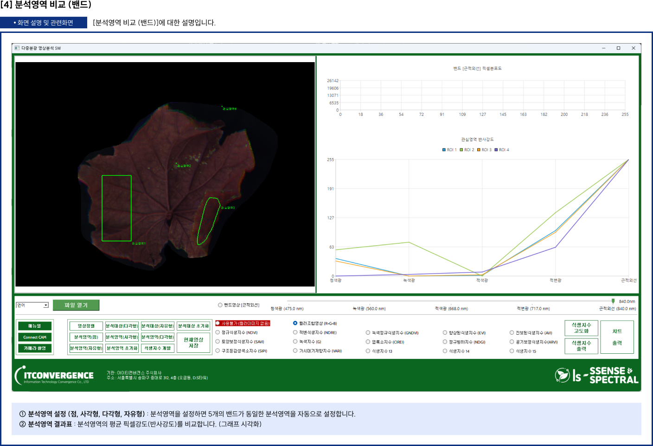Click the 차트 출력 button

(x=617, y=337)
